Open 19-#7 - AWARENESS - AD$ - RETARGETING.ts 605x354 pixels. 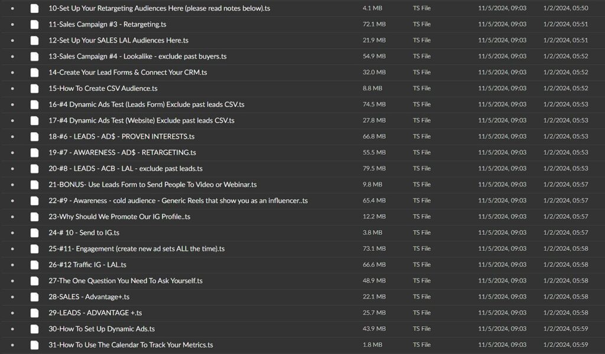[x=124, y=152]
